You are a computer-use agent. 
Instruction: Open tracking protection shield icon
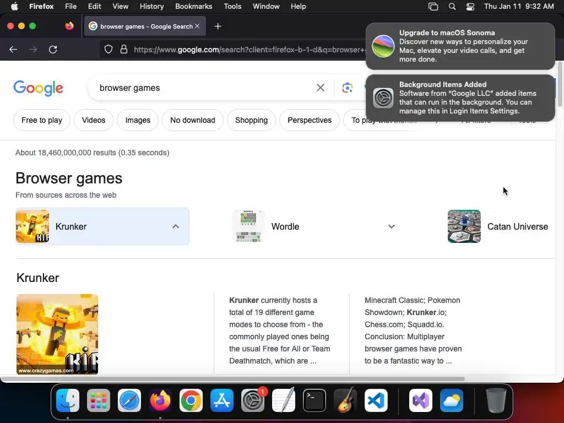tap(109, 49)
